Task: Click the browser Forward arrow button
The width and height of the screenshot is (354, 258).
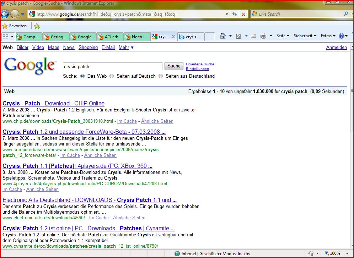Action: [15, 14]
